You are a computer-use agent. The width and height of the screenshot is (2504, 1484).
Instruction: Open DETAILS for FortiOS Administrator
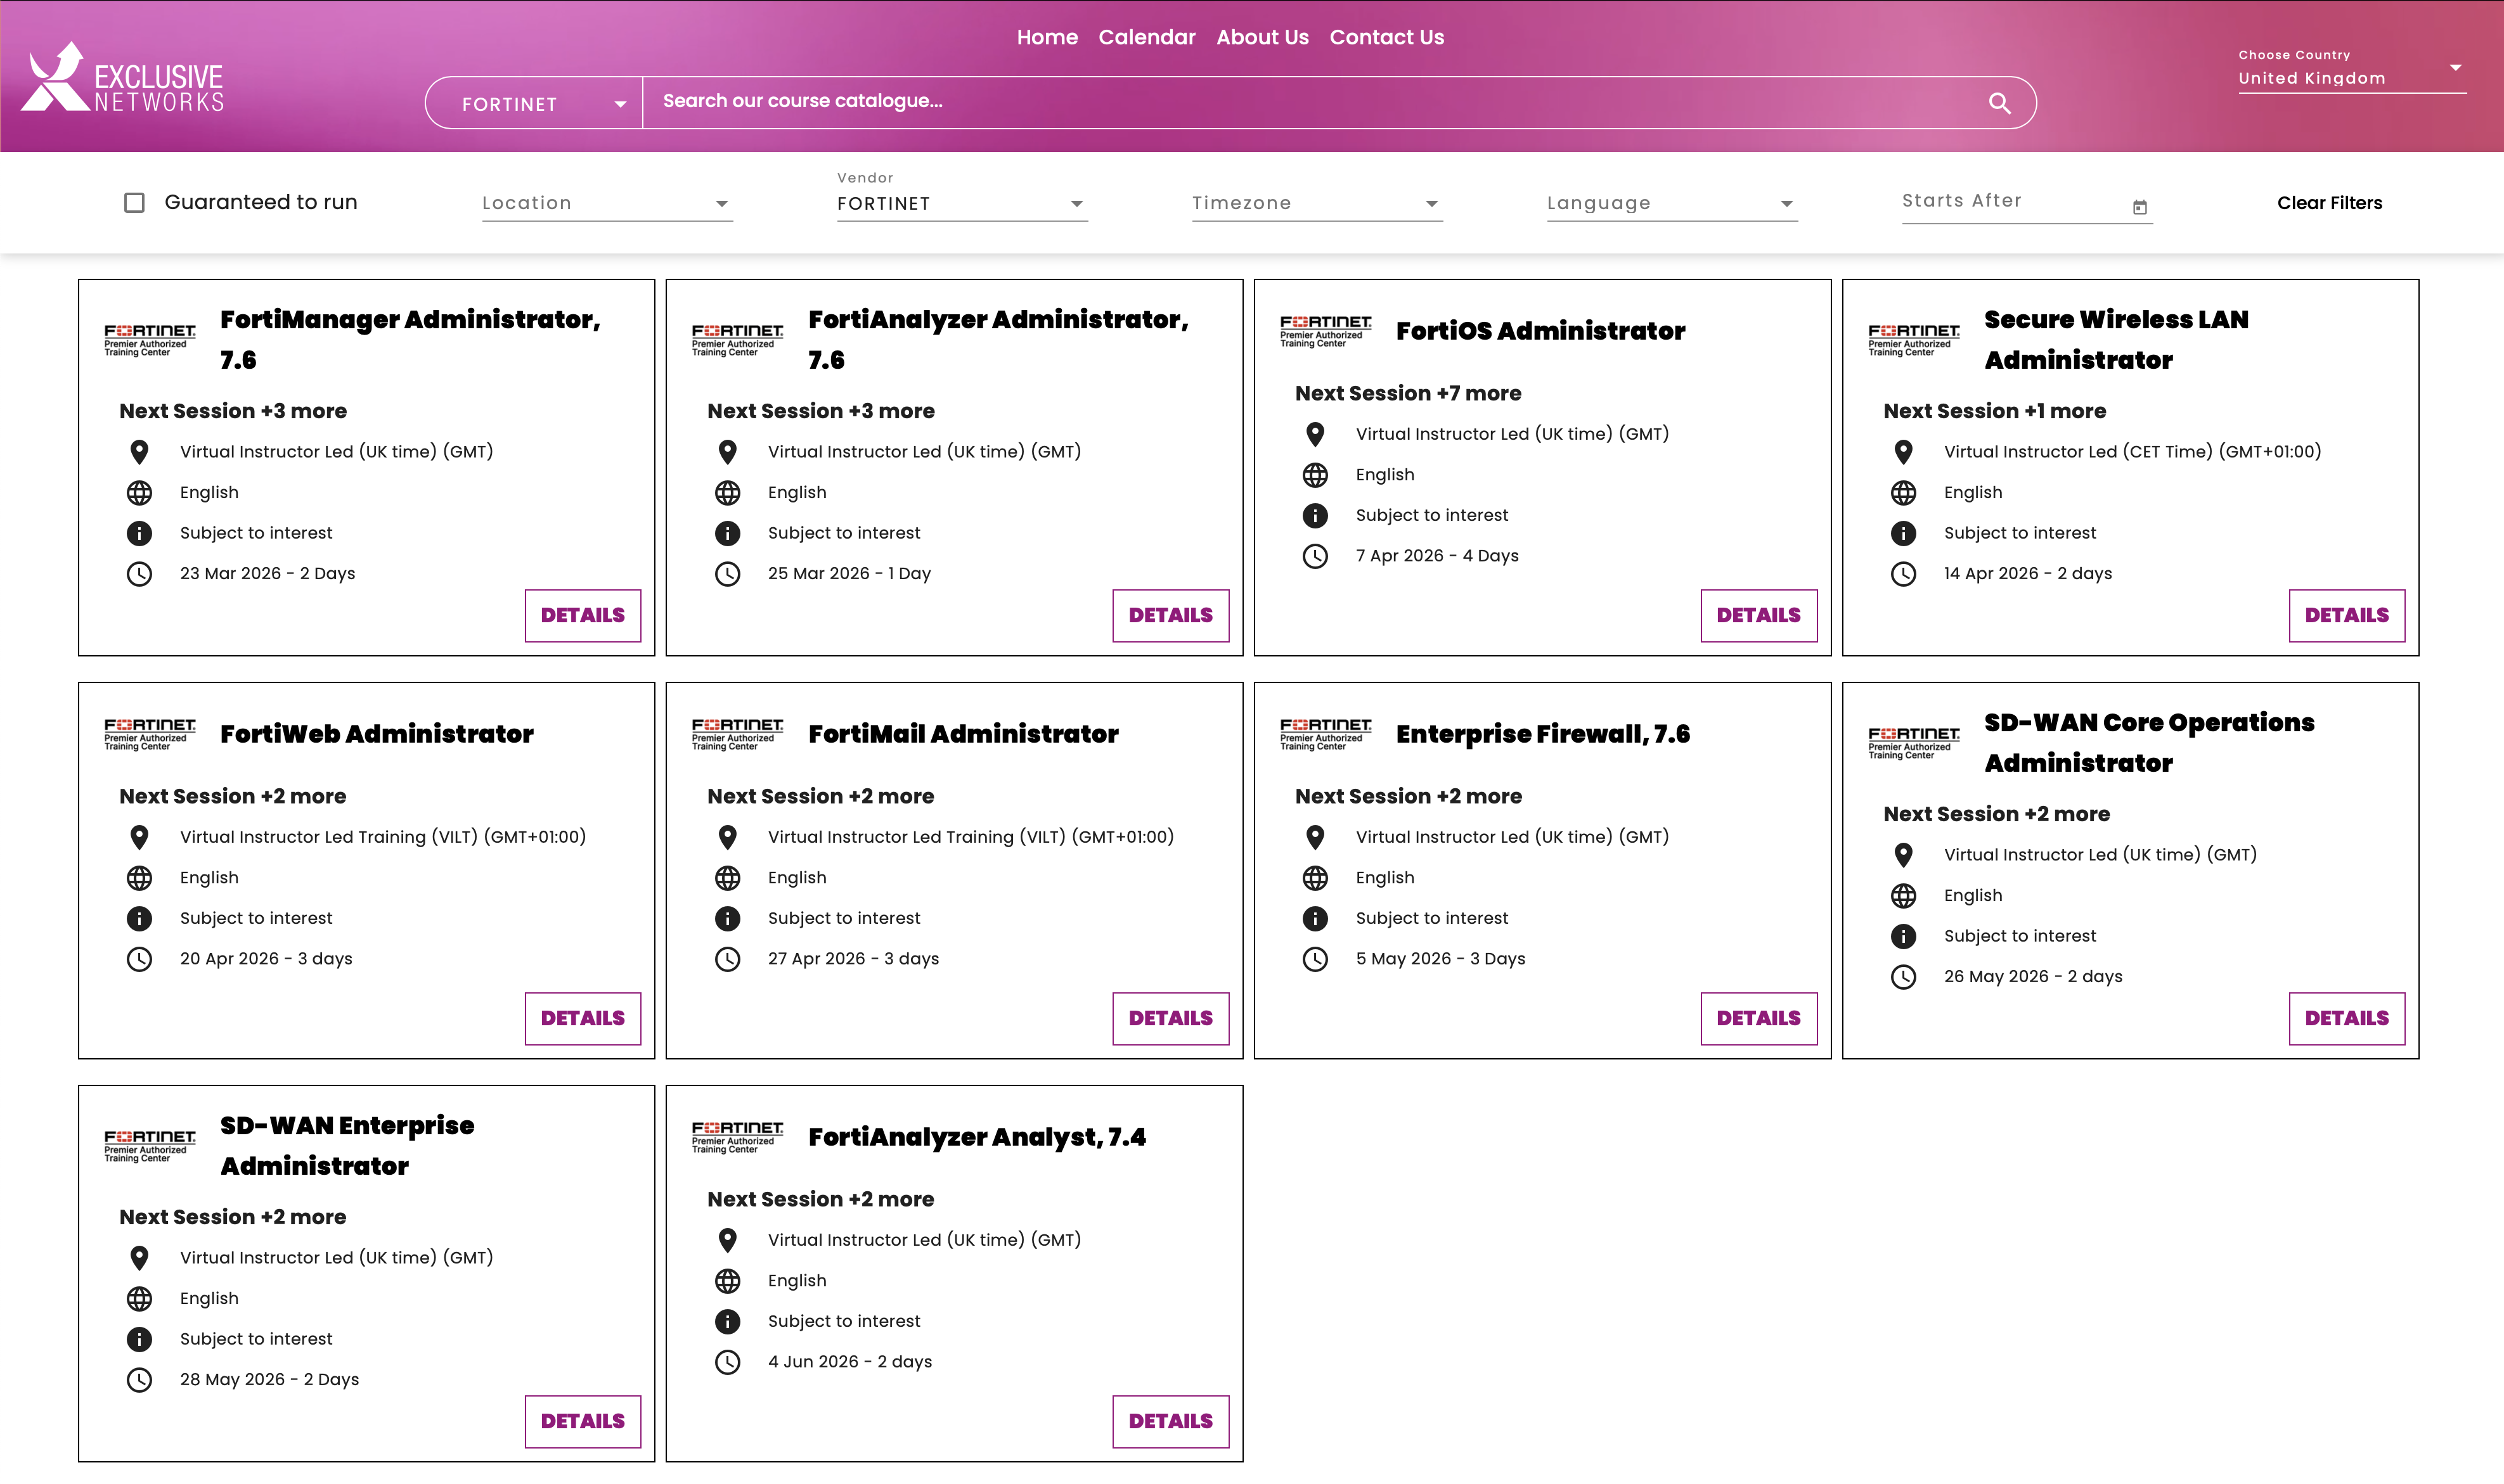point(1759,615)
